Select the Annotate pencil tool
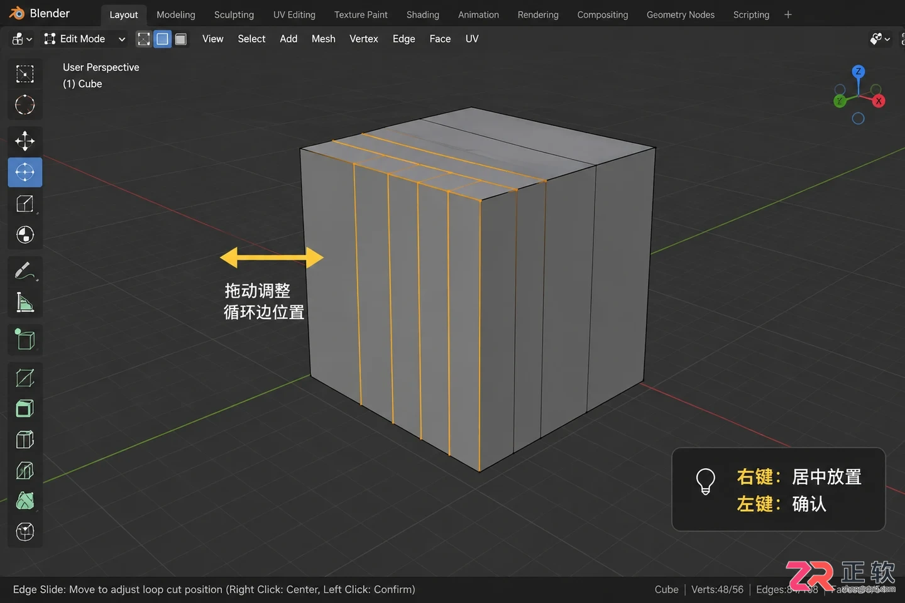 [x=25, y=271]
